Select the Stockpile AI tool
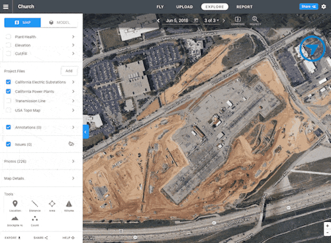 click(15, 221)
